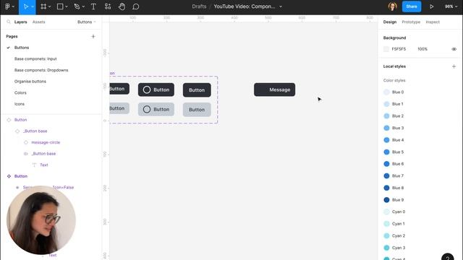Screen dimensions: 463x260
Task: Search layers with magnifier icon
Action: pyautogui.click(x=9, y=22)
